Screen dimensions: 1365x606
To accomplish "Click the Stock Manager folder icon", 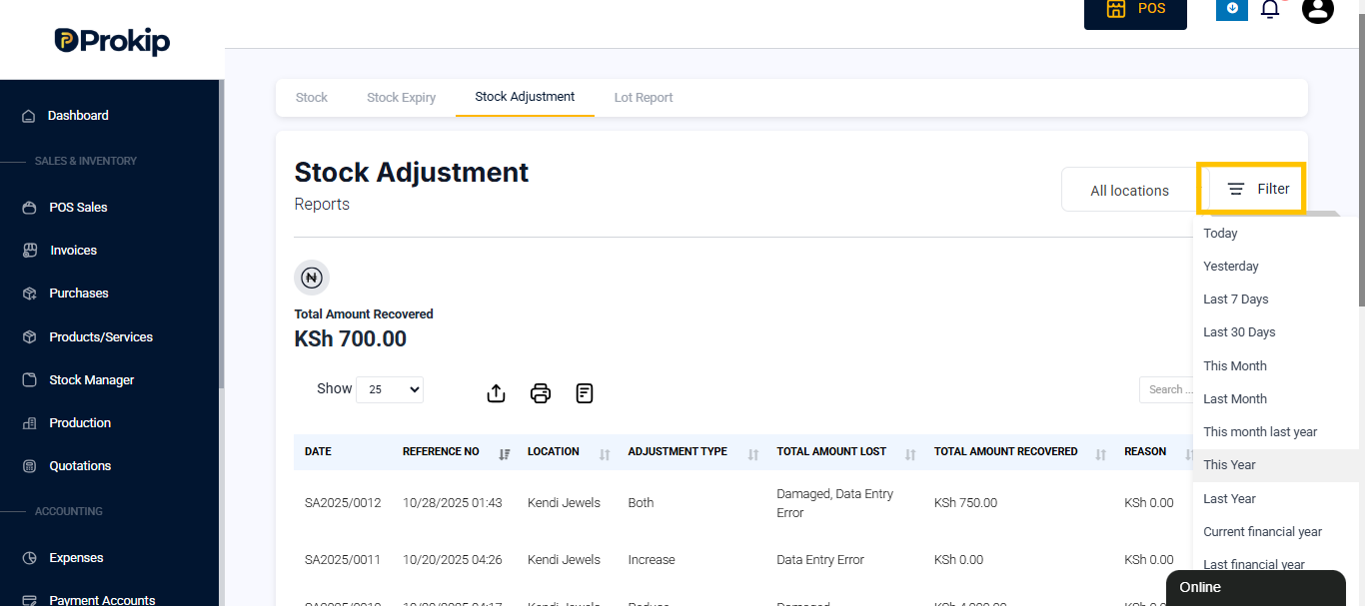I will [29, 380].
